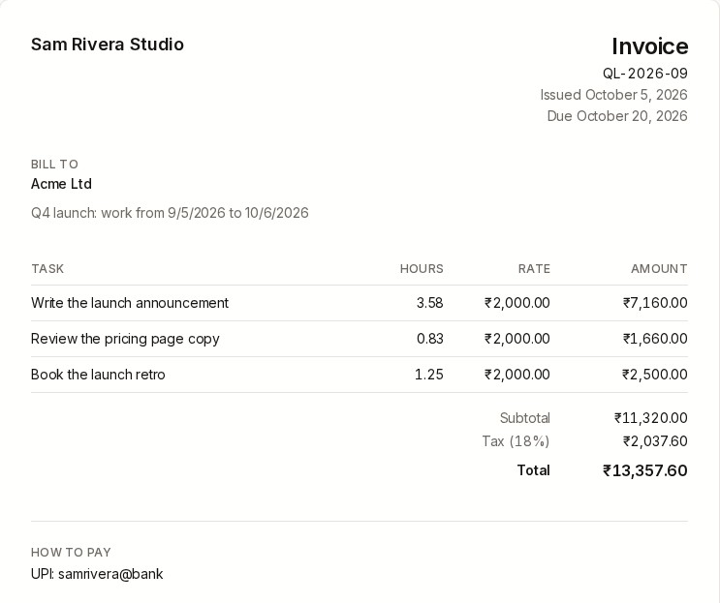Viewport: 720px width, 603px height.
Task: Click the RATE column header
Action: [534, 269]
